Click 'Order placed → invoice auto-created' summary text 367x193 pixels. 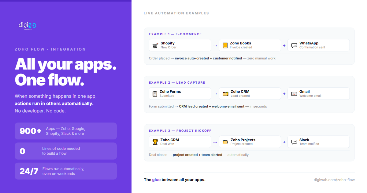(x=212, y=58)
